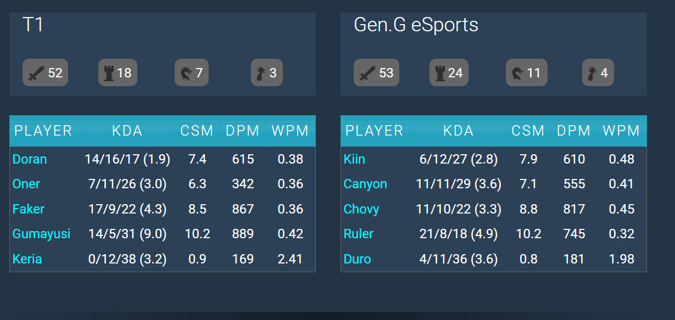The image size is (675, 320).
Task: Sort Gen.G table by KDA header
Action: [459, 131]
